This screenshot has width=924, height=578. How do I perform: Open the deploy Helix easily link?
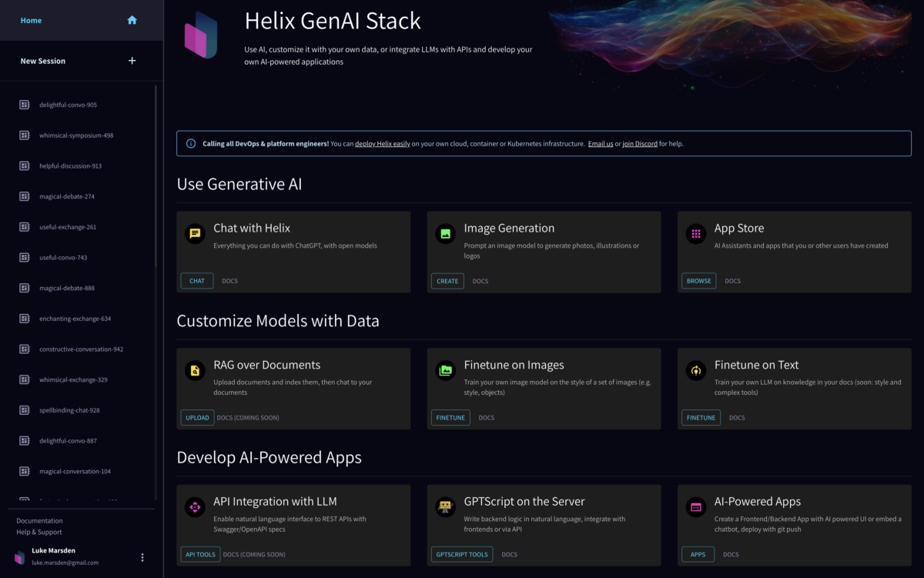(382, 143)
